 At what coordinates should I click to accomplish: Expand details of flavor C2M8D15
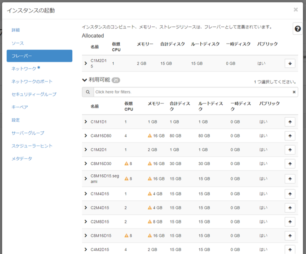click(x=85, y=222)
